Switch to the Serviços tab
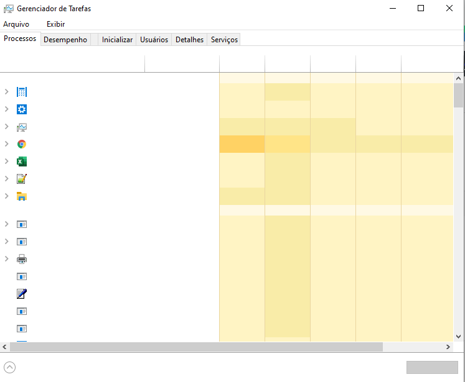The image size is (465, 382). 224,40
